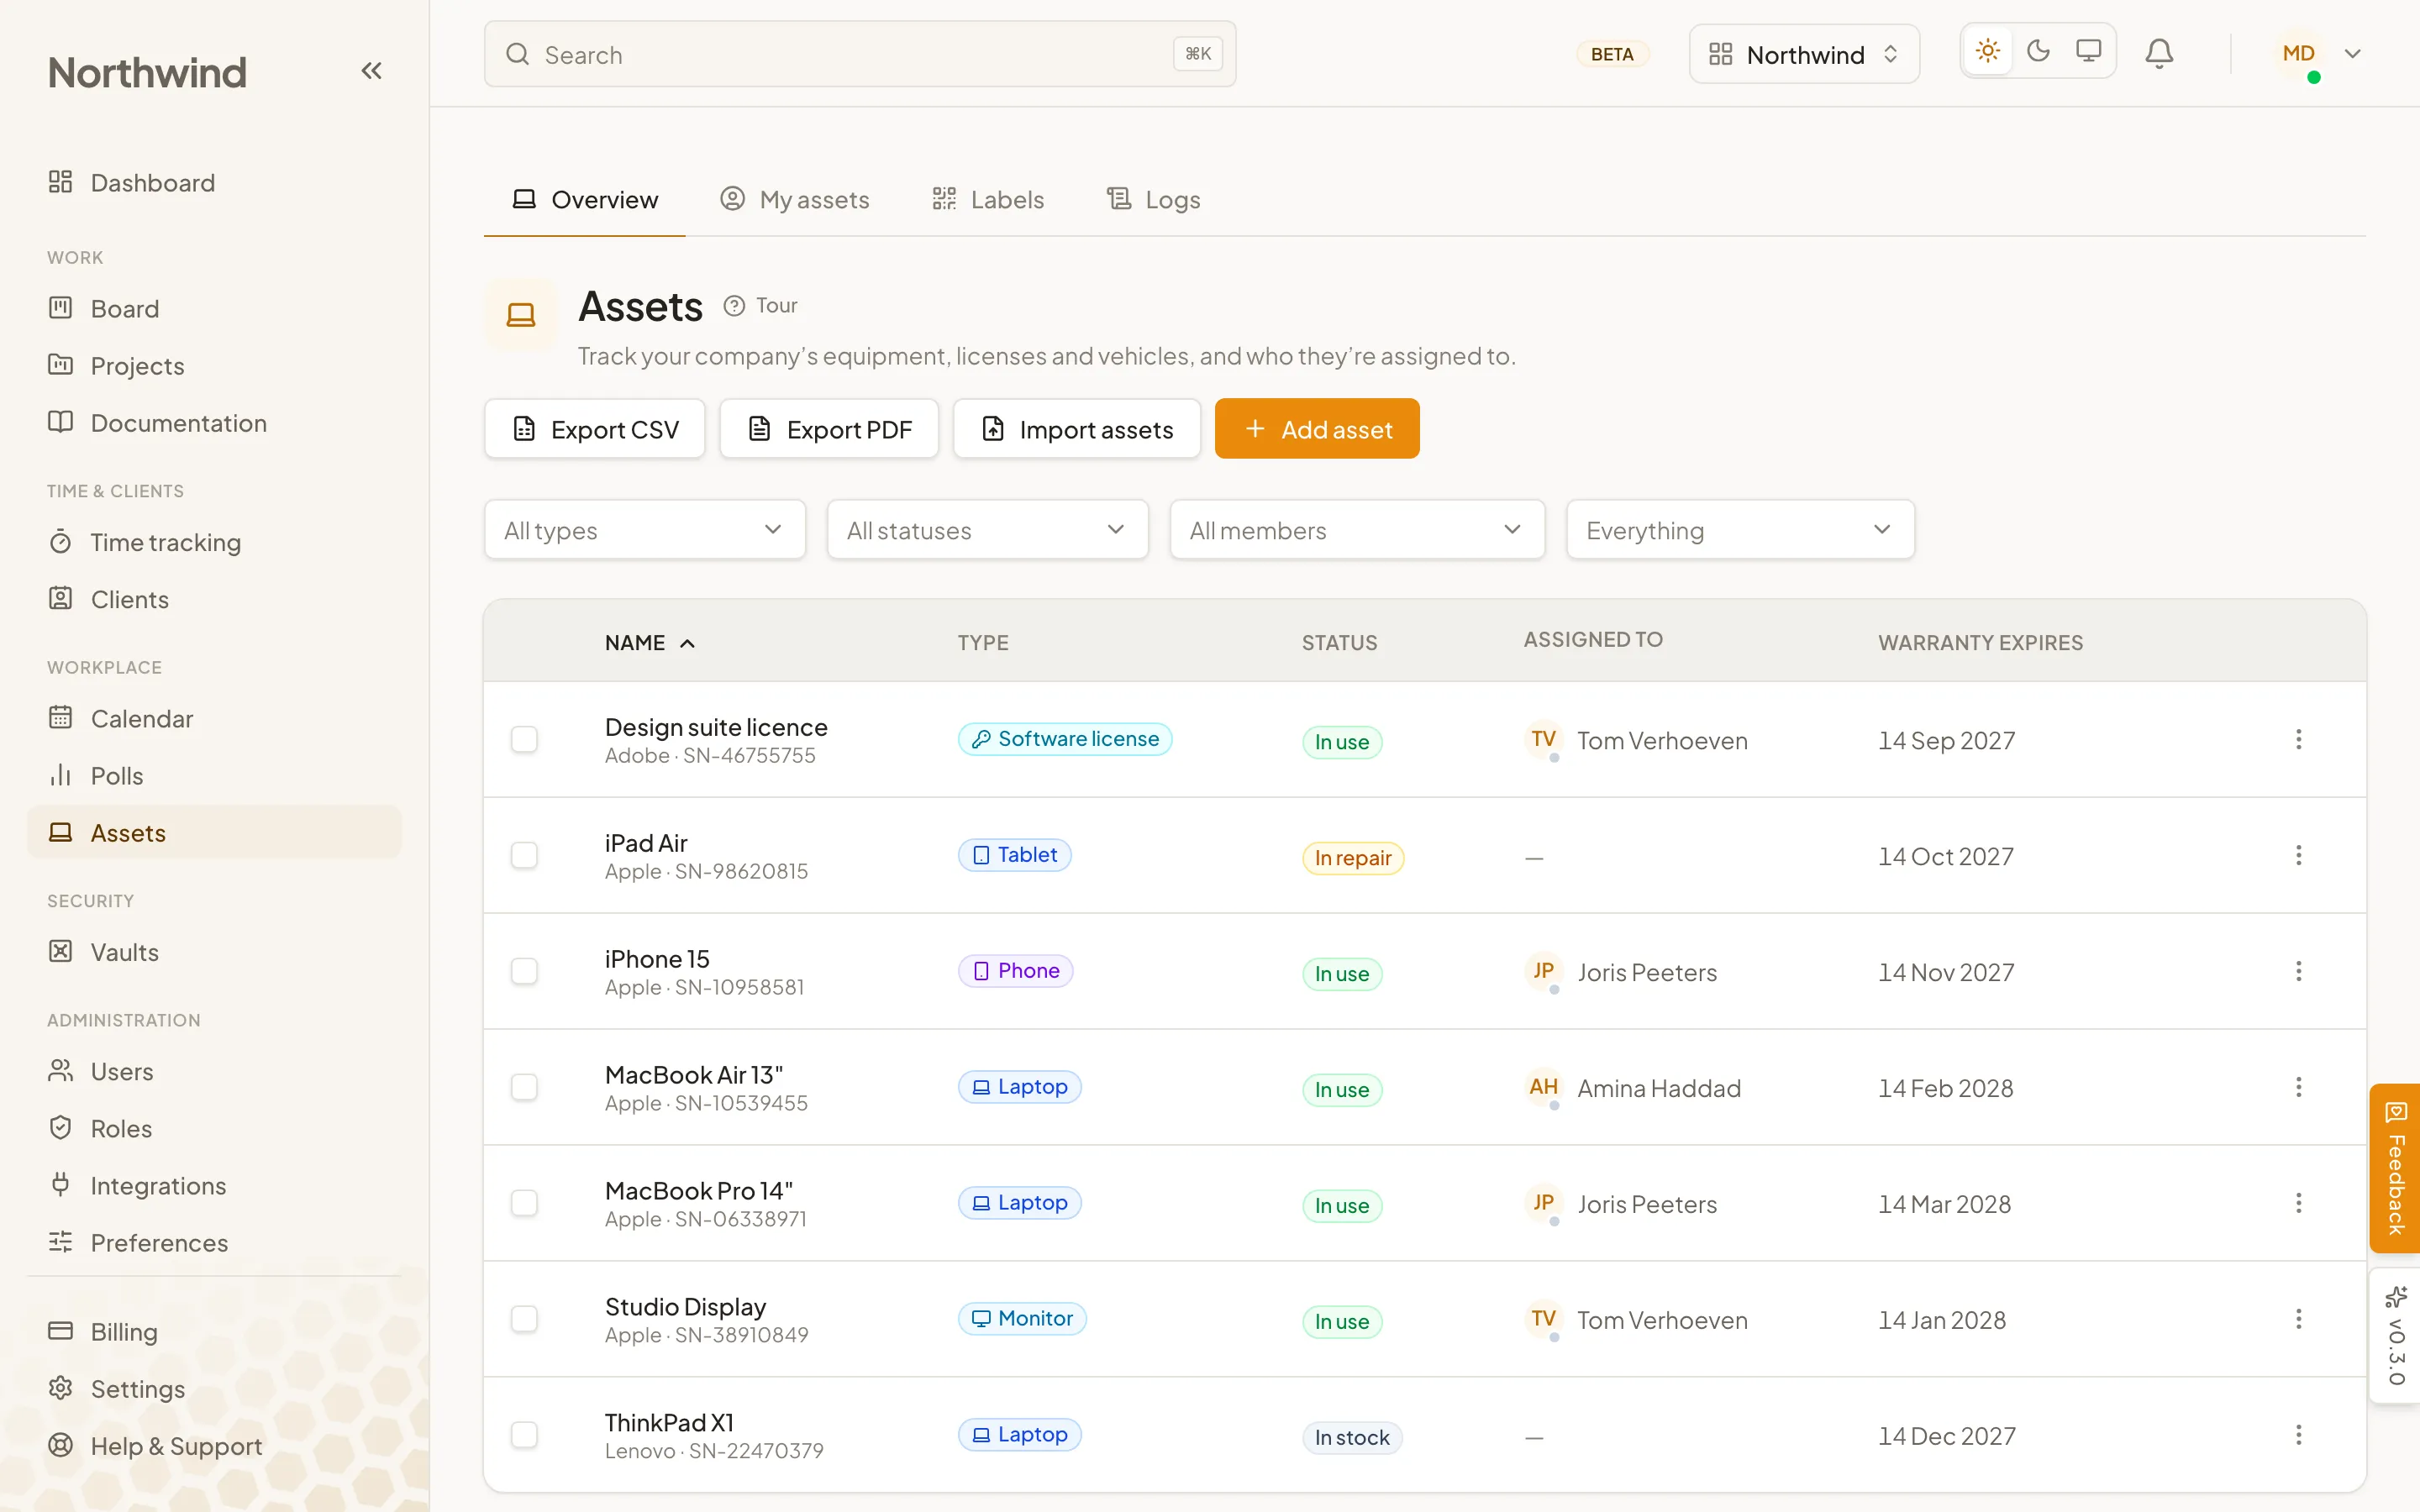This screenshot has height=1512, width=2420.
Task: Open Clients in the sidebar
Action: (214, 599)
